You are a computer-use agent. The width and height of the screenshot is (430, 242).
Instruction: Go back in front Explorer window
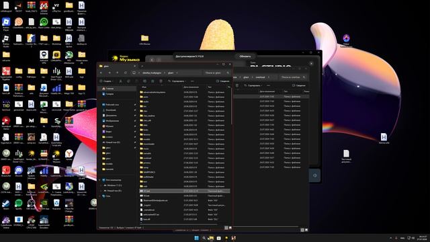101,73
